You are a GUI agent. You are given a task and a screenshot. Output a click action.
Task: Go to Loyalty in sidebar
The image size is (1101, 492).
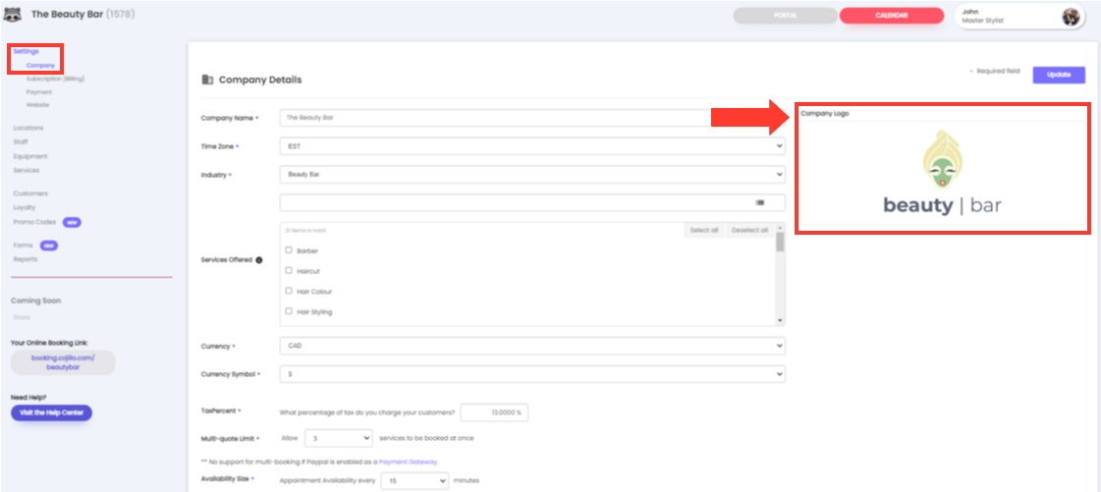(24, 207)
